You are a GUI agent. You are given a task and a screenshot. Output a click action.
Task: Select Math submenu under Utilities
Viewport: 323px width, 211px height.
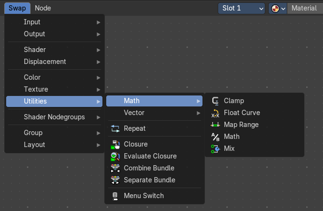tap(154, 101)
